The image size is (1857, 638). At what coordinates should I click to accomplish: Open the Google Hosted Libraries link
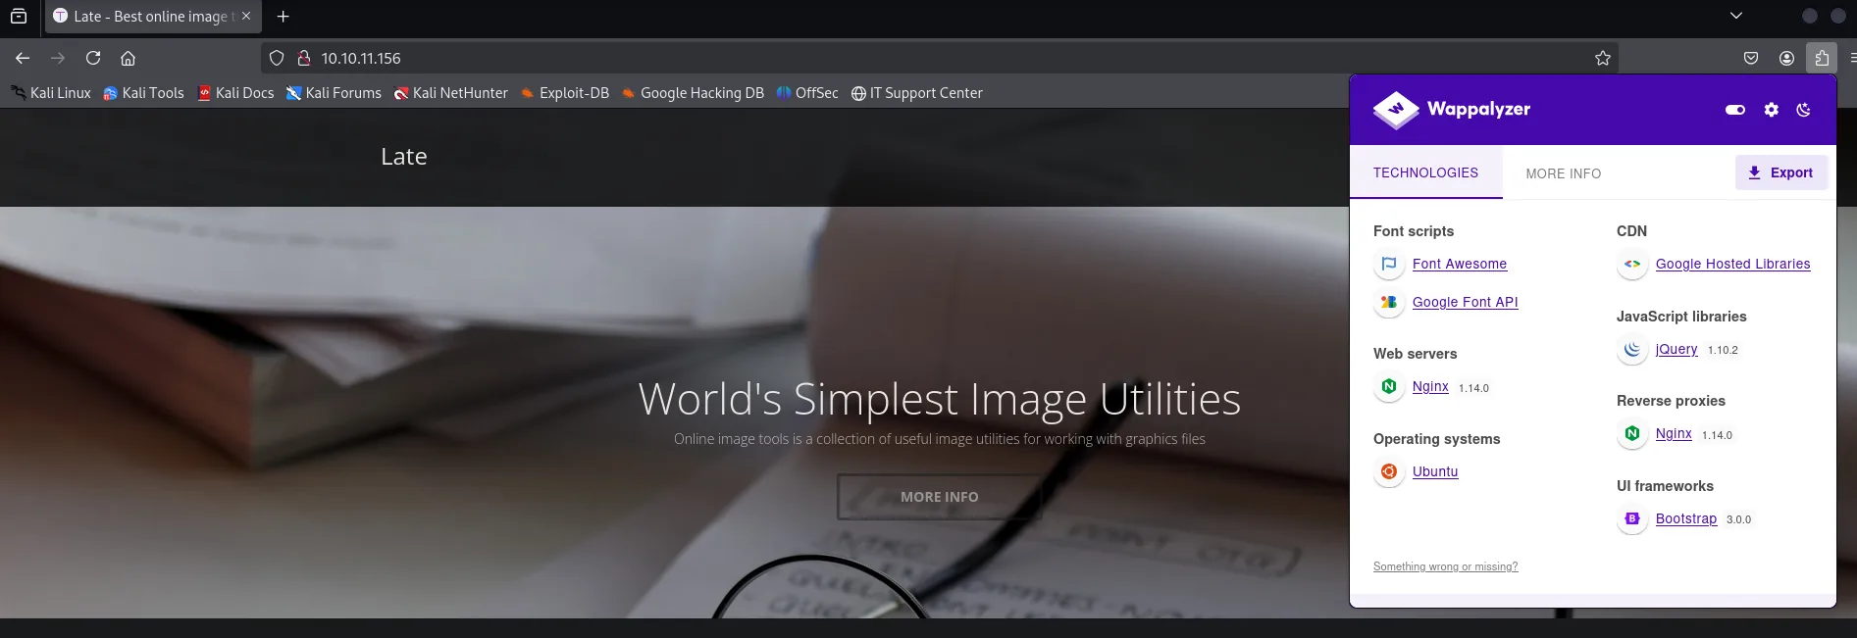tap(1732, 264)
